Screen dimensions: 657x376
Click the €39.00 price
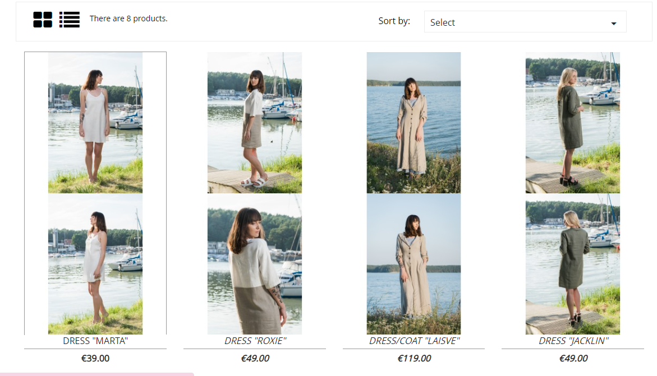pos(95,359)
